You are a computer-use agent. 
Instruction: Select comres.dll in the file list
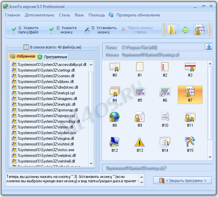coord(43,76)
